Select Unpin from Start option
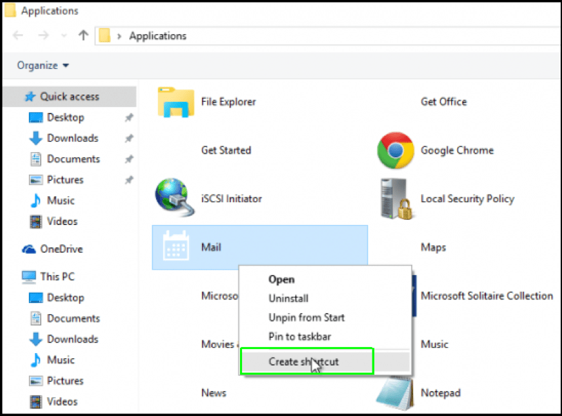Viewport: 562px width, 416px height. [x=306, y=318]
